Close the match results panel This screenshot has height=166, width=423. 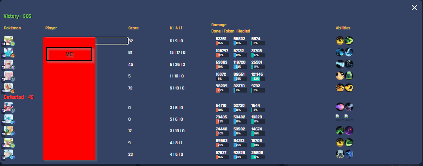[x=415, y=8]
